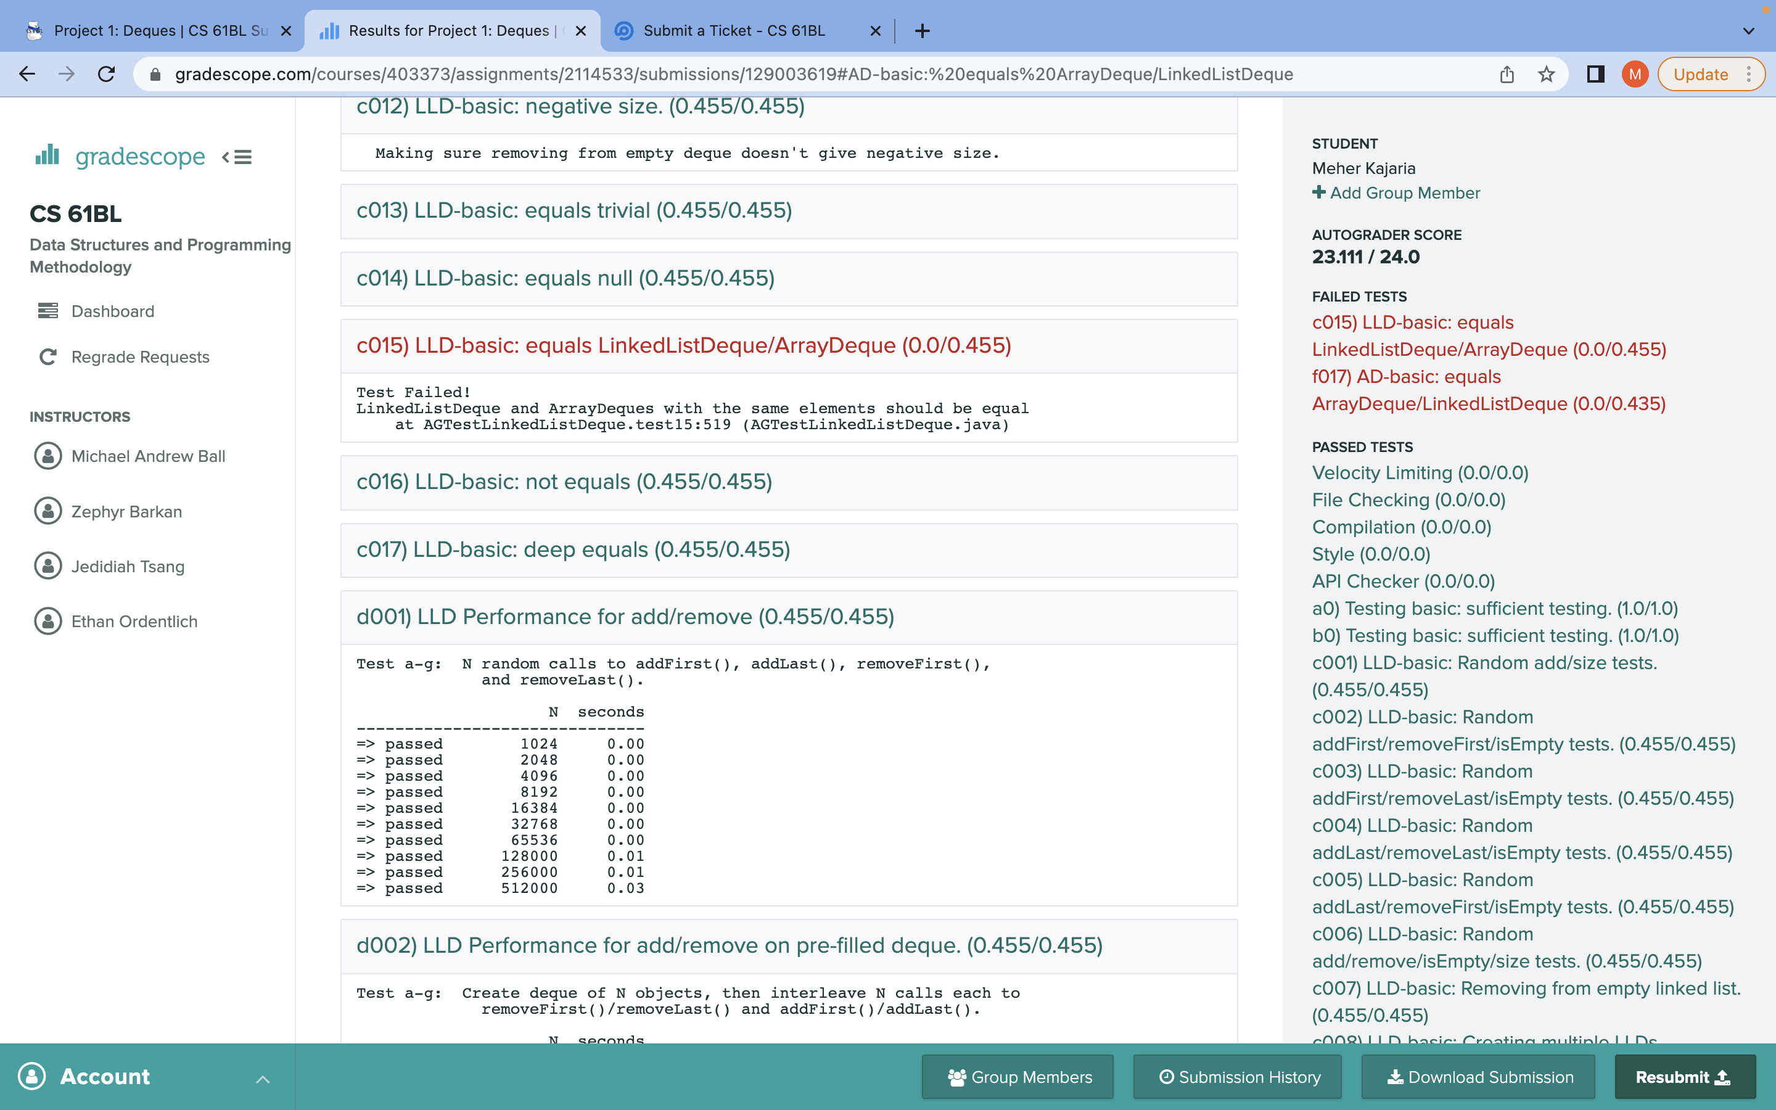Click the URL address bar field
This screenshot has height=1110, width=1776.
pos(734,74)
